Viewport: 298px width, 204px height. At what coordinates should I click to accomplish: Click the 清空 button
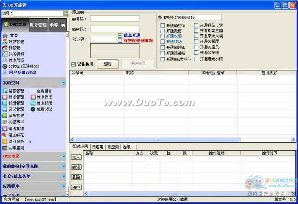pos(76,188)
